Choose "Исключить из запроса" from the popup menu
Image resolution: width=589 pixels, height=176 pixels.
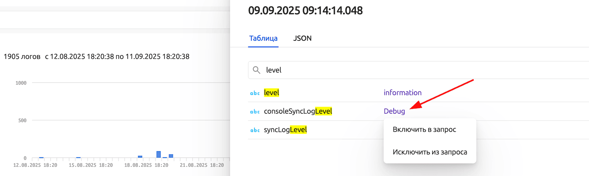pos(429,152)
